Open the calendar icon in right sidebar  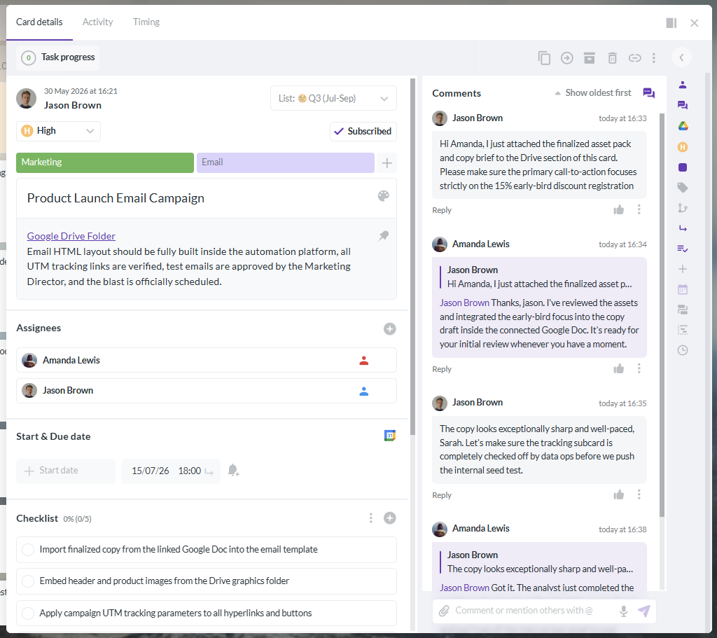coord(683,289)
